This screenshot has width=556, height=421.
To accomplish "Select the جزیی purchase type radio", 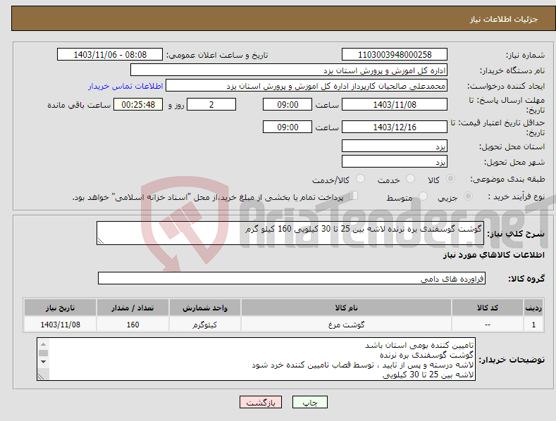I will [x=468, y=196].
